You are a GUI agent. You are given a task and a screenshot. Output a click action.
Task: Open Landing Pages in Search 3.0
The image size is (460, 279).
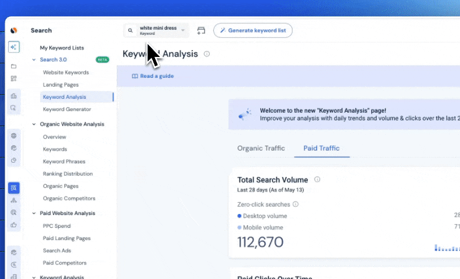point(61,85)
